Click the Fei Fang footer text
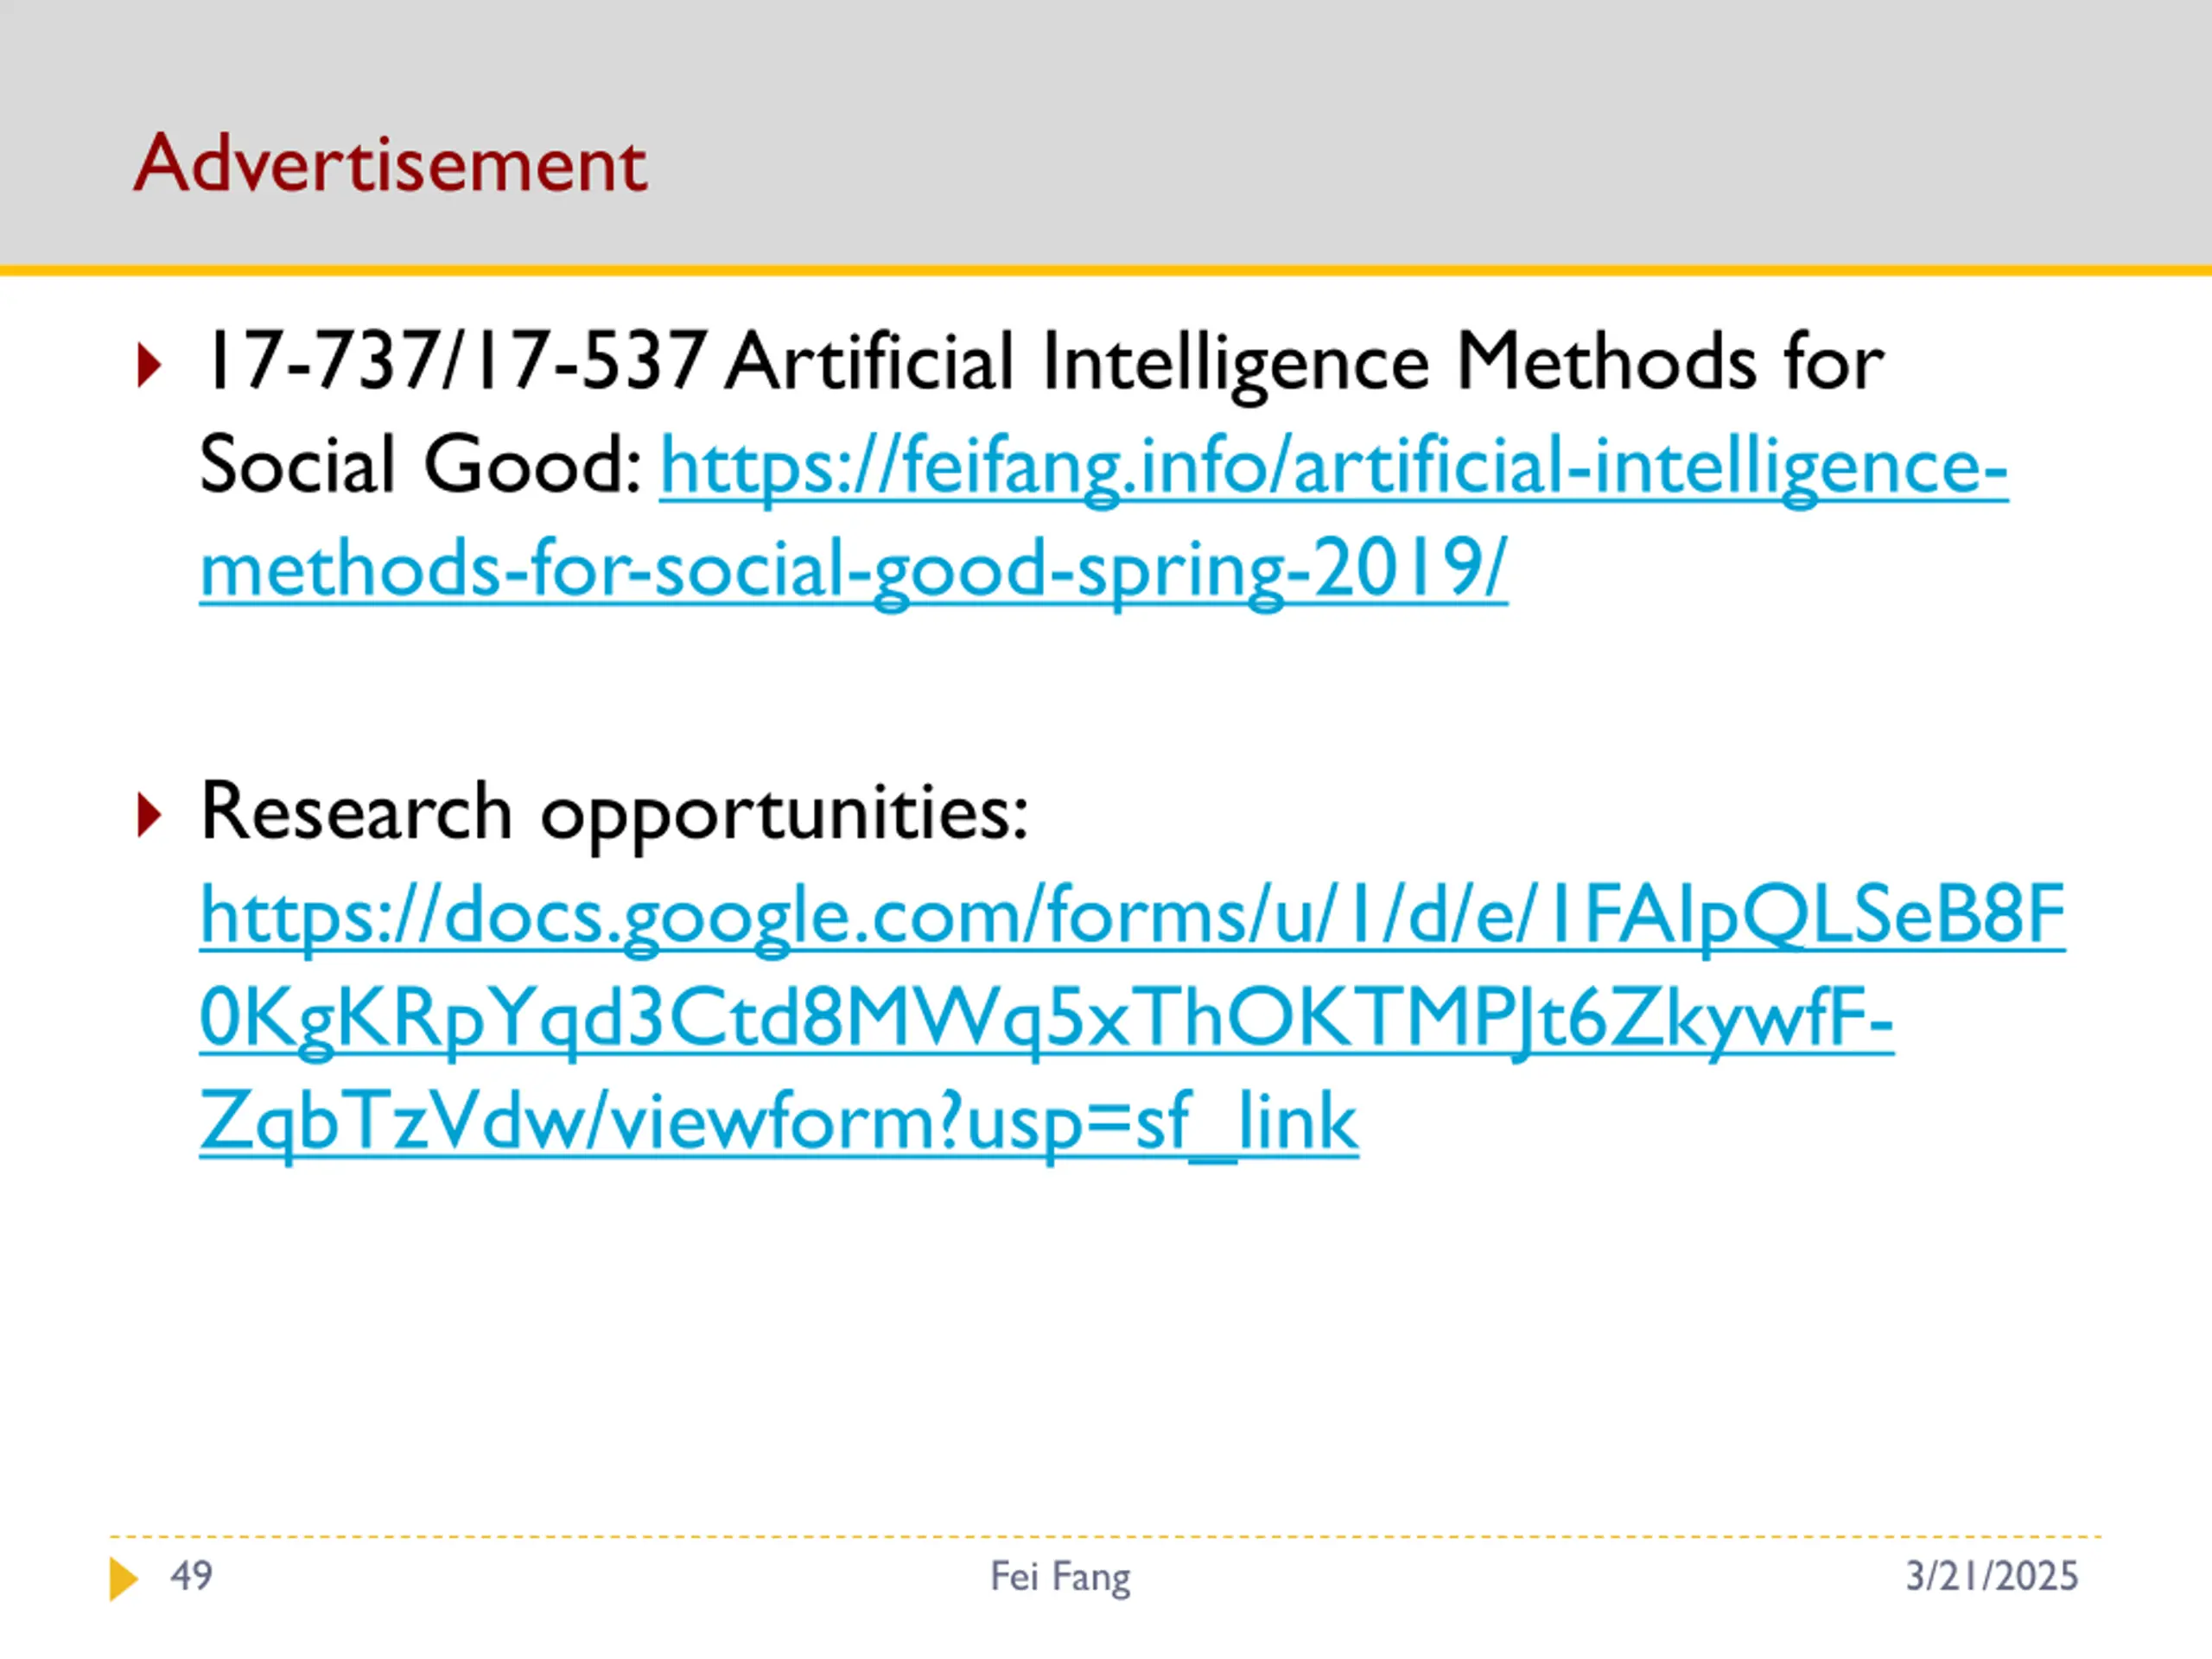Image resolution: width=2212 pixels, height=1659 pixels. pyautogui.click(x=1060, y=1577)
